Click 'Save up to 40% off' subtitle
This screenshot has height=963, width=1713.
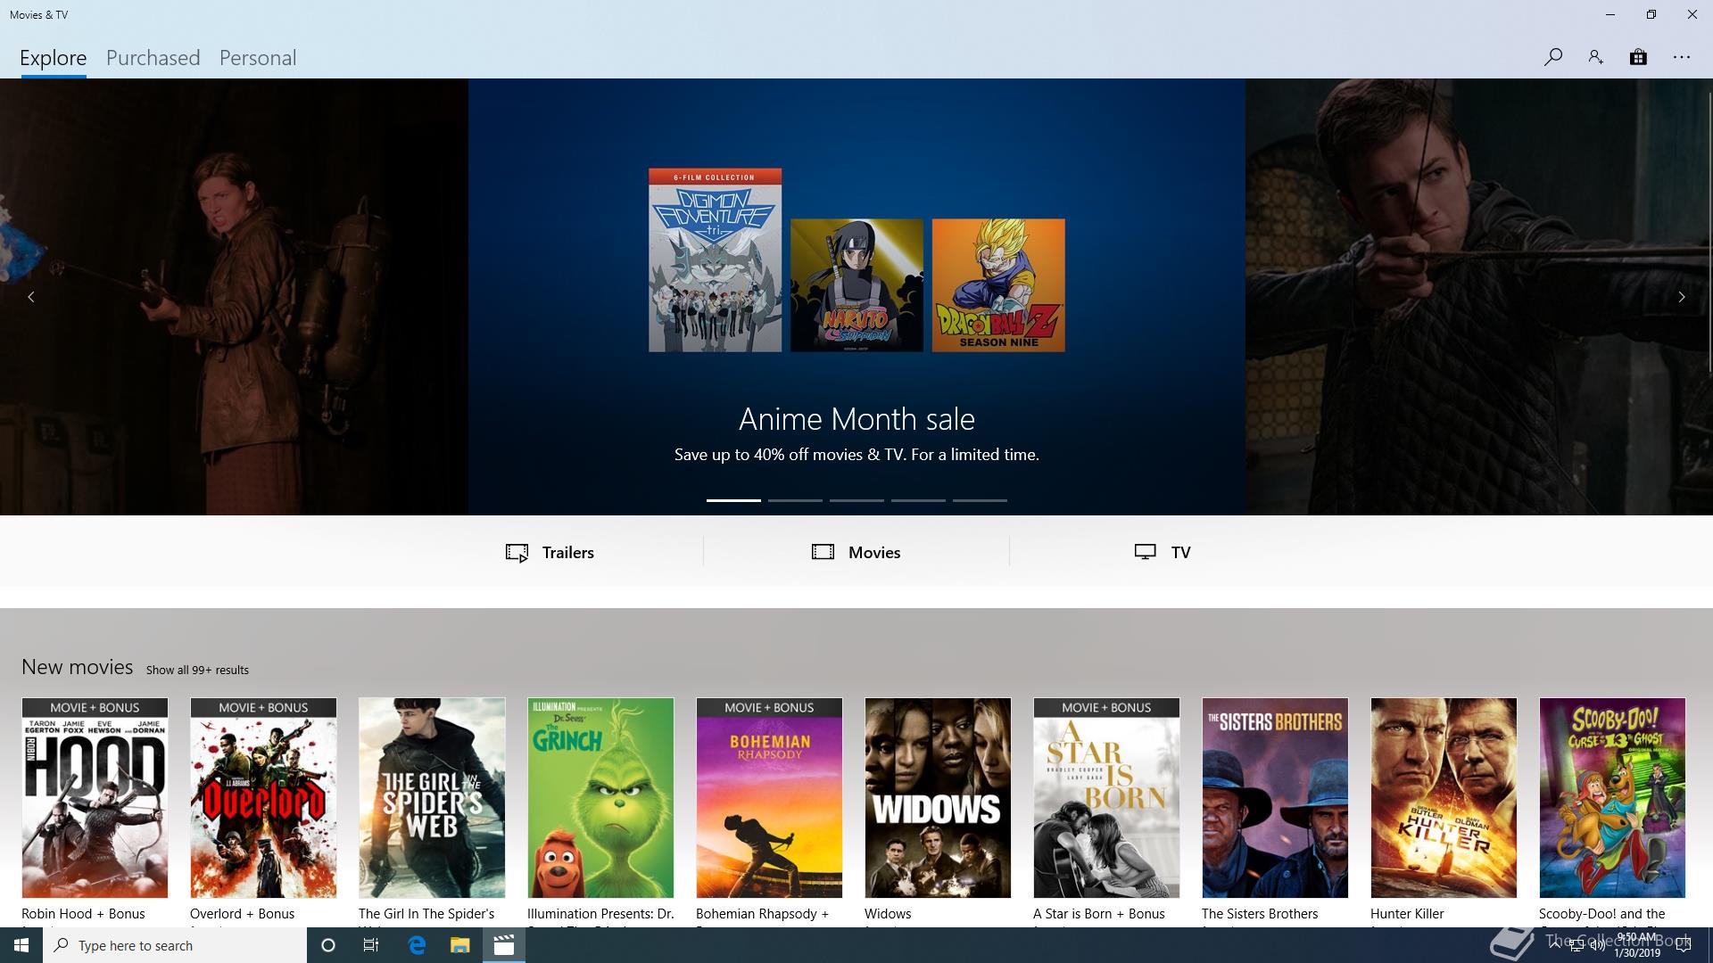[856, 455]
